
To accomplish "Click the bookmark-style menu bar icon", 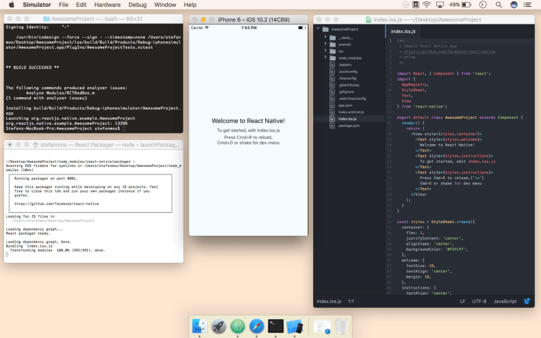I will pyautogui.click(x=416, y=5).
